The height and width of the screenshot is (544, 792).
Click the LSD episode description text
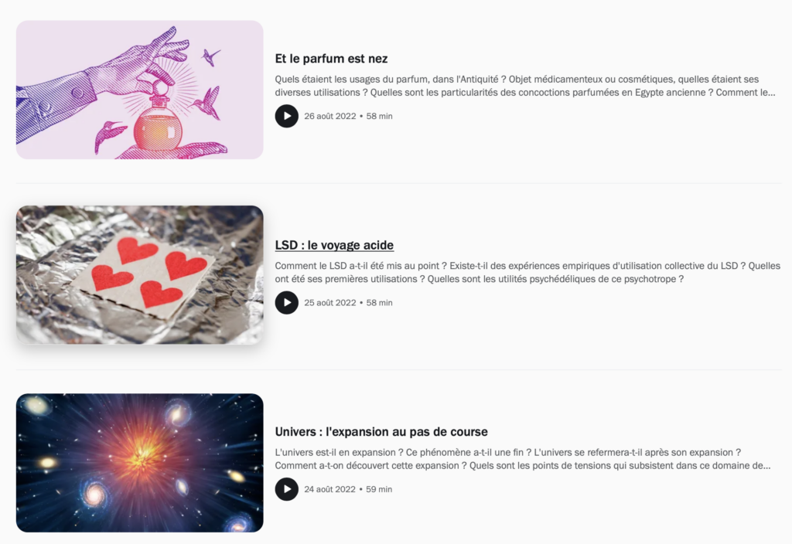coord(527,273)
